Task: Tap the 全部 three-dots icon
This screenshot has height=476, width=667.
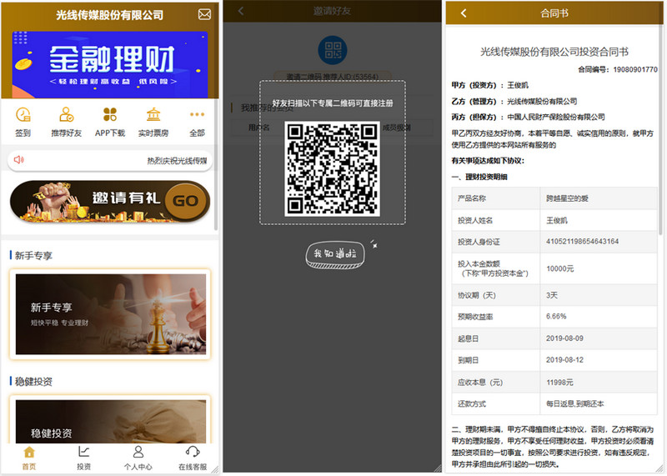Action: [x=197, y=114]
